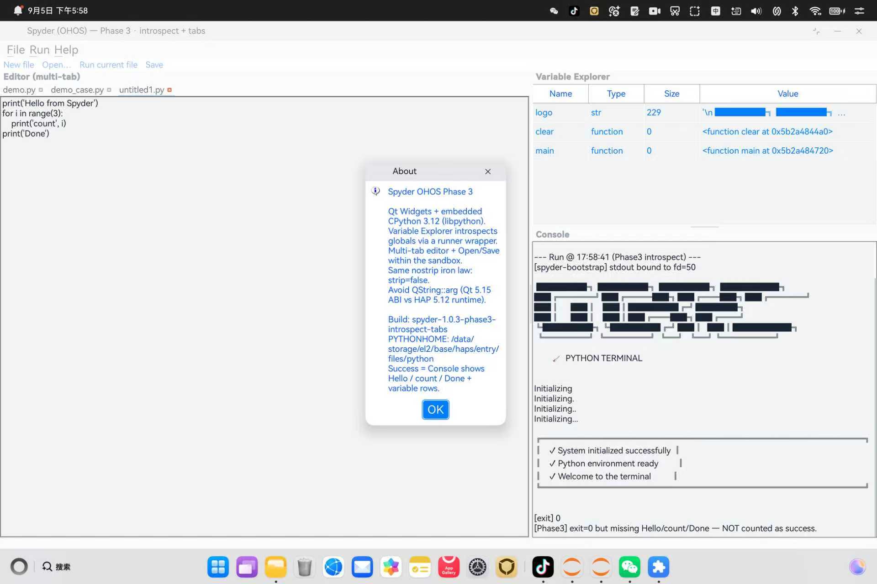
Task: Open the orange ring app next to TikTok
Action: pyautogui.click(x=572, y=567)
